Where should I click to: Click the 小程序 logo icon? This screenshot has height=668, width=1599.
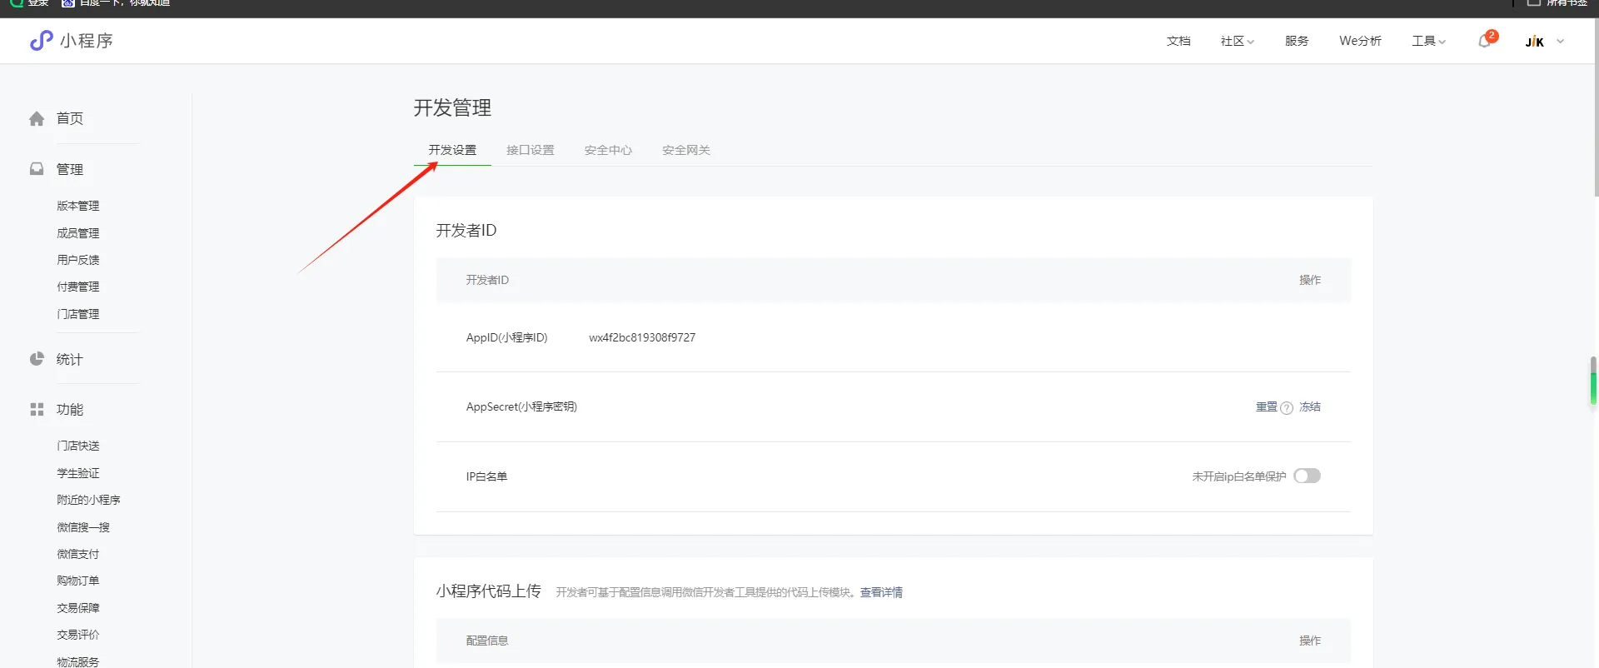(x=41, y=40)
